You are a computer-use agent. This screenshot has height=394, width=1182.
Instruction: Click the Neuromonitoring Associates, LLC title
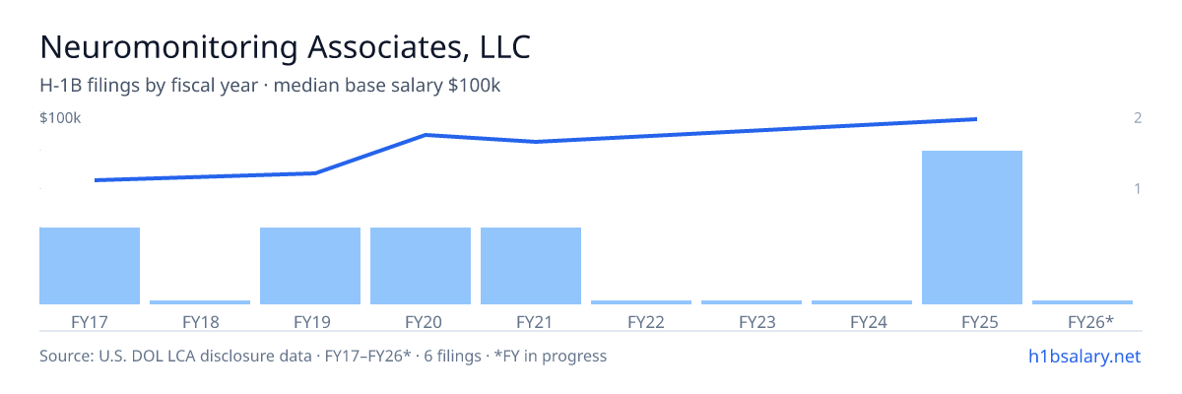pos(285,47)
